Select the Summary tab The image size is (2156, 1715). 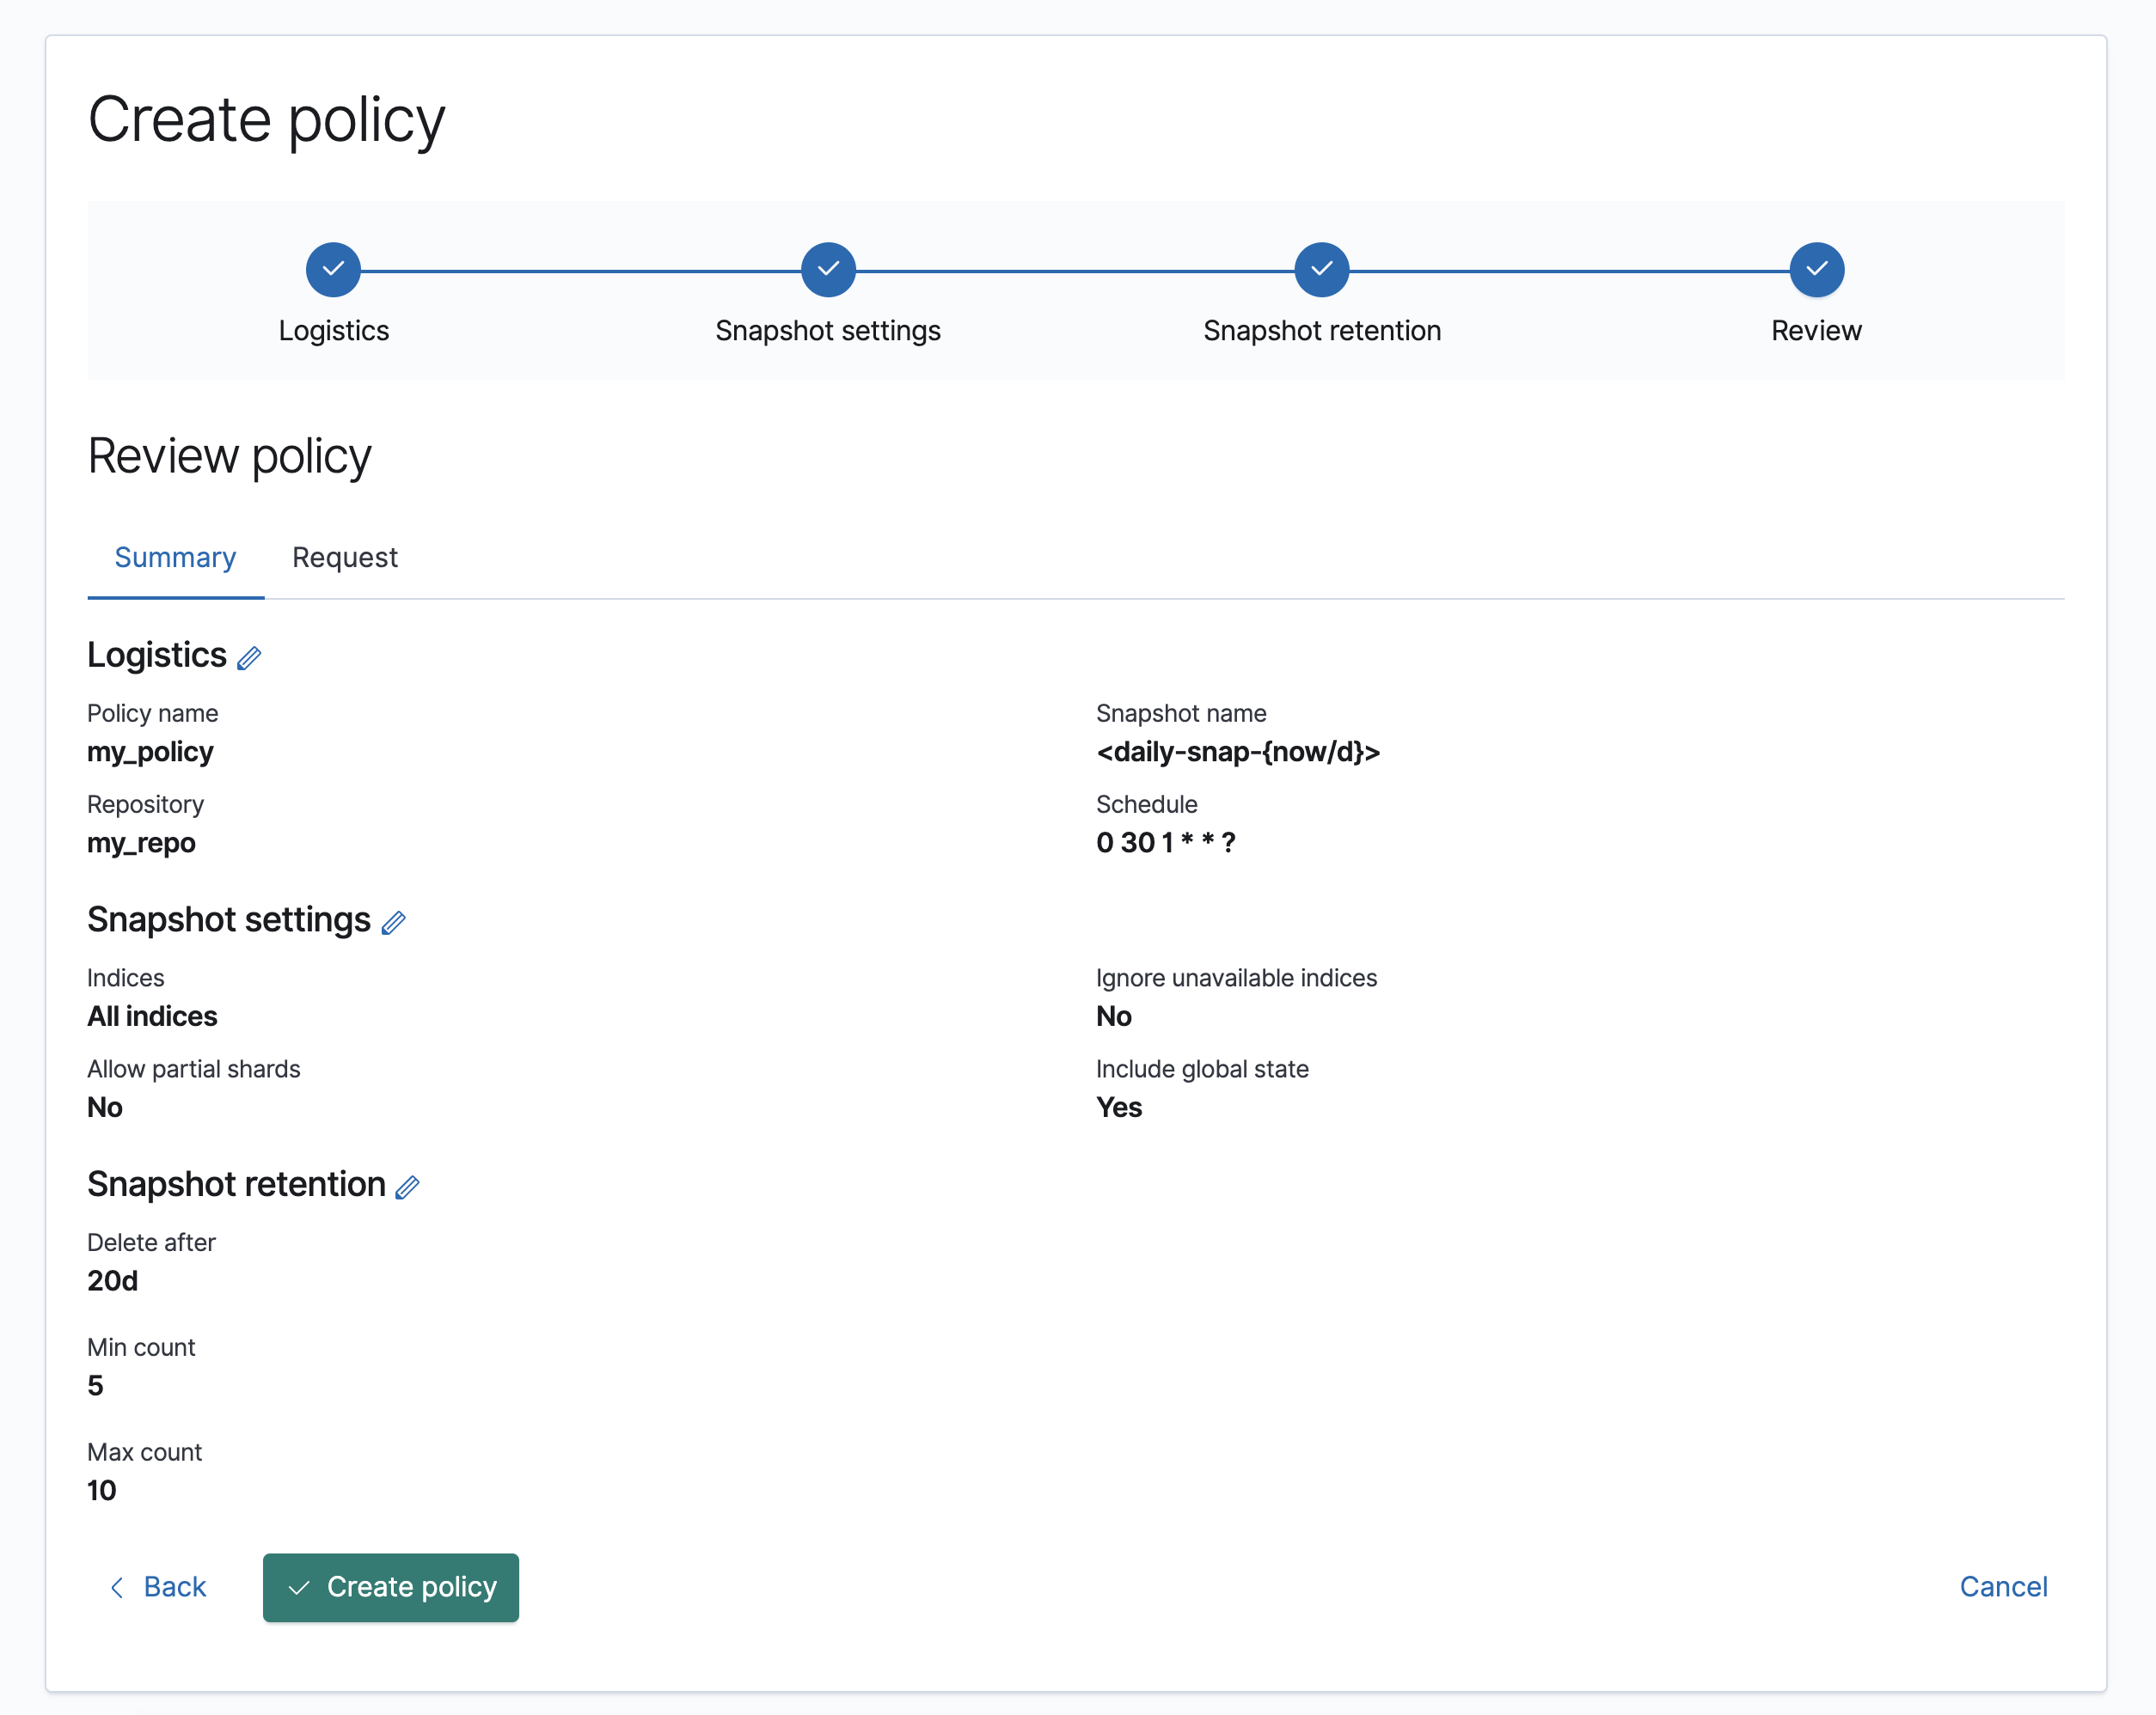coord(175,558)
